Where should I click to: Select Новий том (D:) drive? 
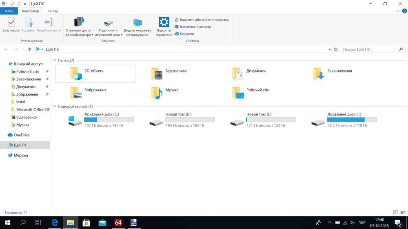[182, 120]
